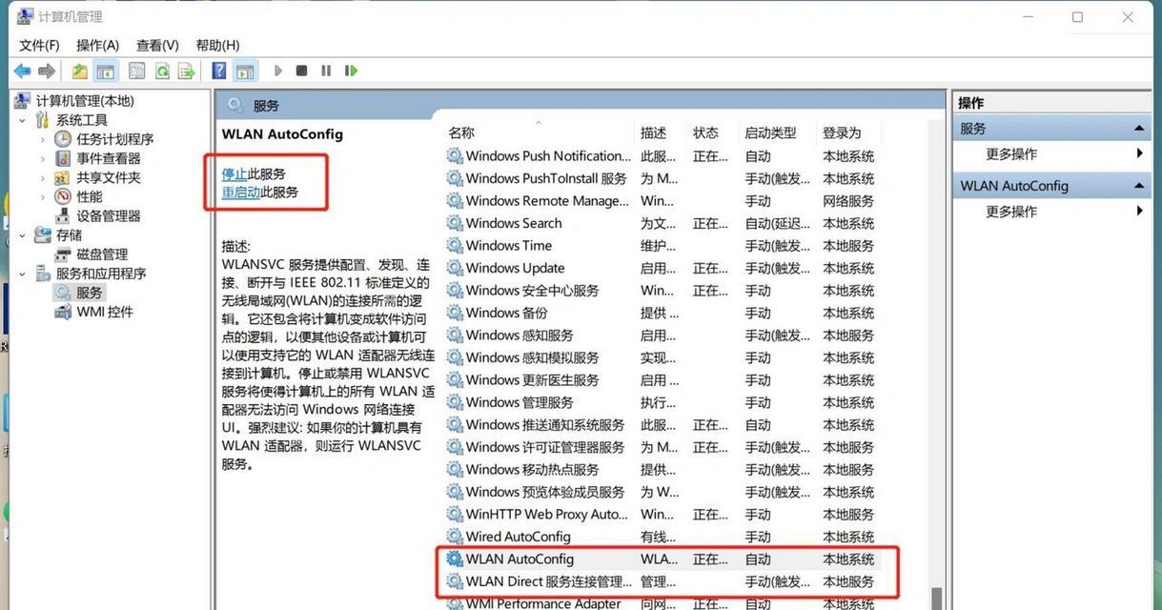This screenshot has height=610, width=1162.
Task: Expand the 共享文件夹 tree node
Action: (43, 177)
